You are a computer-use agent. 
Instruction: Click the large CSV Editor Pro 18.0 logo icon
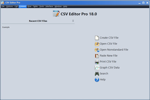56,14
